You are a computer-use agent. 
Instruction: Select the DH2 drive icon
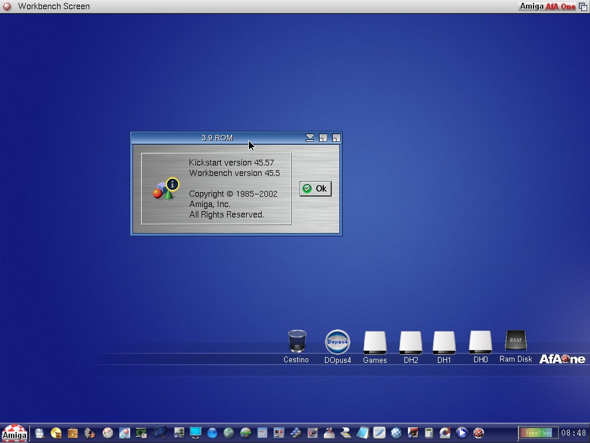[411, 342]
